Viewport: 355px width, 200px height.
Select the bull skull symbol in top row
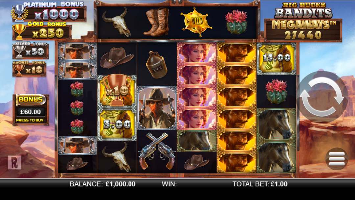click(116, 22)
